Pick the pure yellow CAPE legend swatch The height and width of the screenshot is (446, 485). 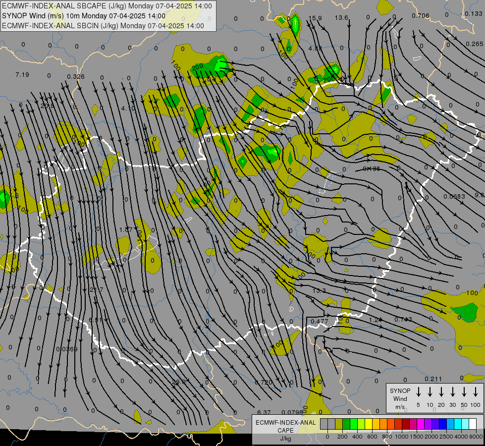tap(369, 424)
